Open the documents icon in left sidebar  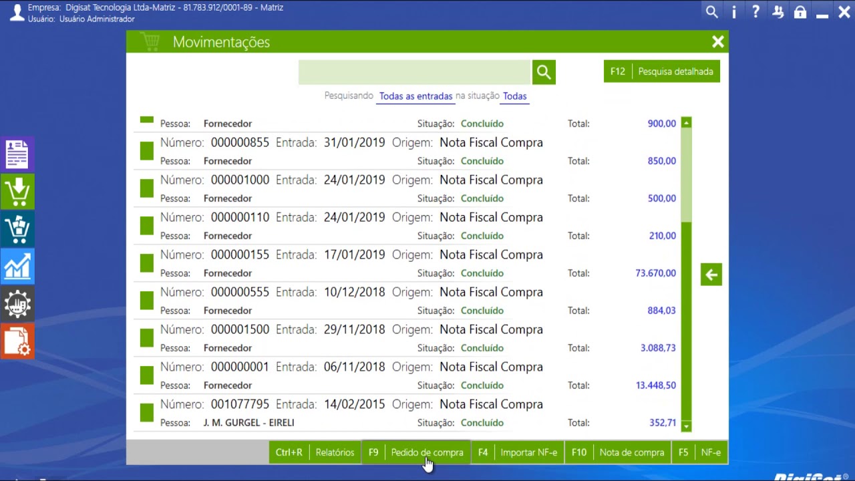point(17,154)
